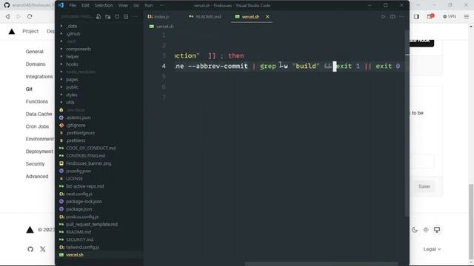Expand the _data folder

click(x=72, y=27)
